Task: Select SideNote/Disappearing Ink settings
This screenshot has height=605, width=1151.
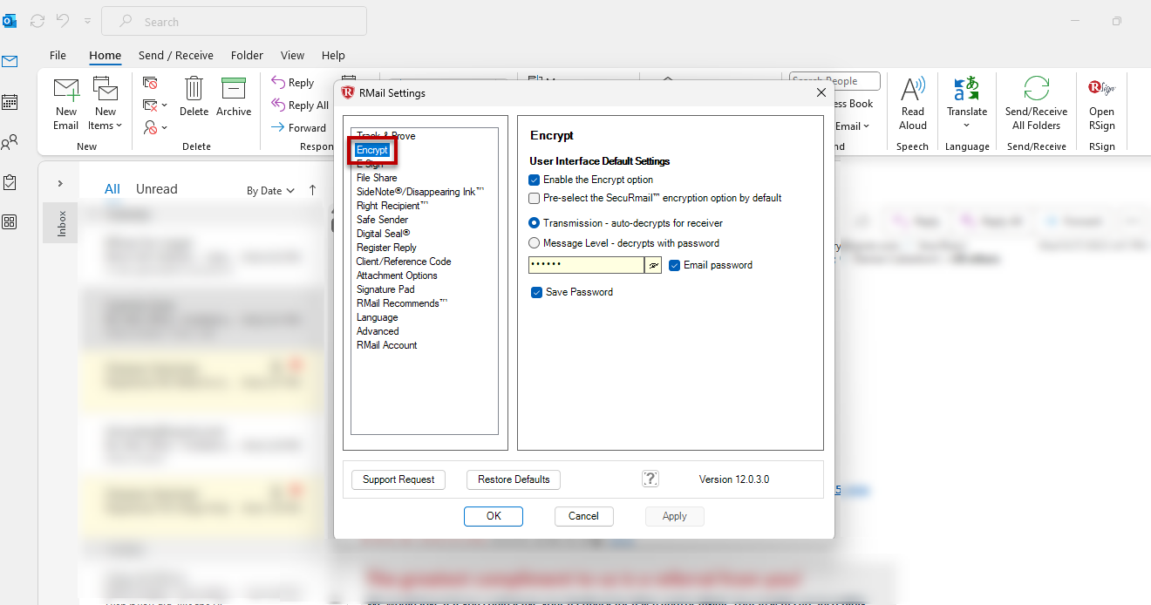Action: tap(420, 192)
